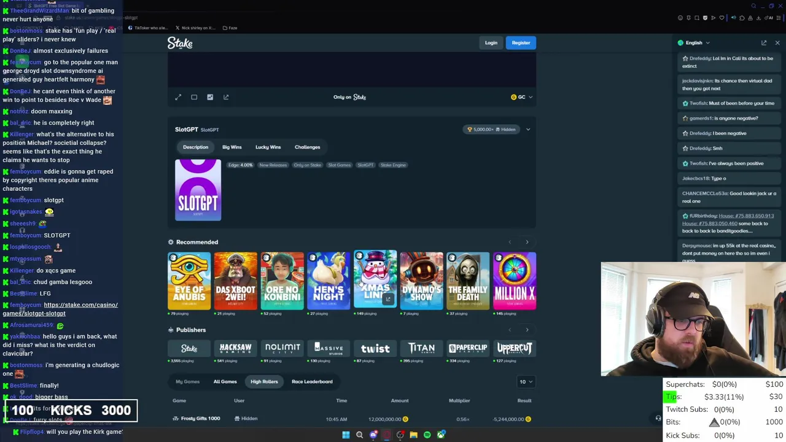Click the Only on Stake tag

pos(307,165)
